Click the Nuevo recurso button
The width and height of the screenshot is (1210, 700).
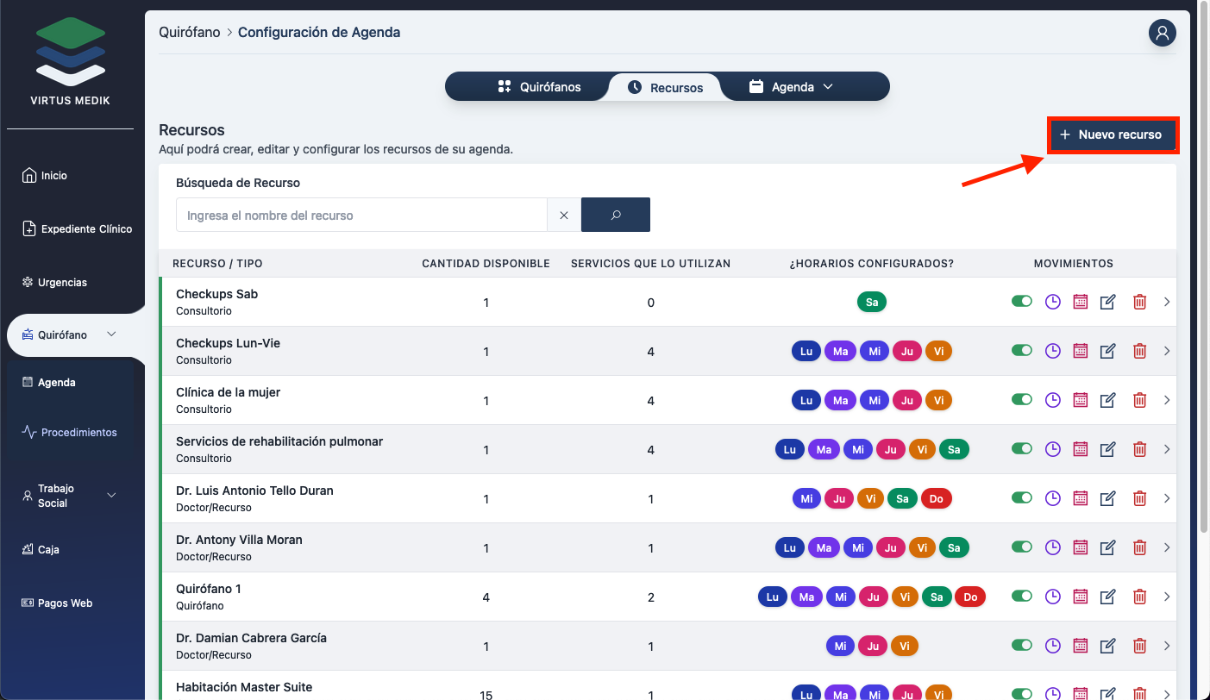[x=1112, y=135]
